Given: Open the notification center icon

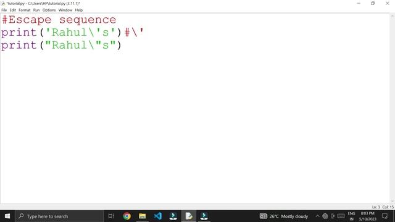Looking at the screenshot, I should [x=385, y=216].
